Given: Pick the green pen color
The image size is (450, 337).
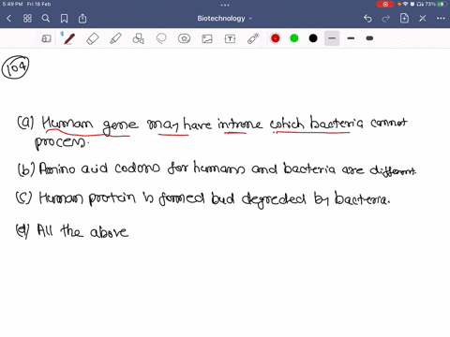Looking at the screenshot, I should [294, 38].
